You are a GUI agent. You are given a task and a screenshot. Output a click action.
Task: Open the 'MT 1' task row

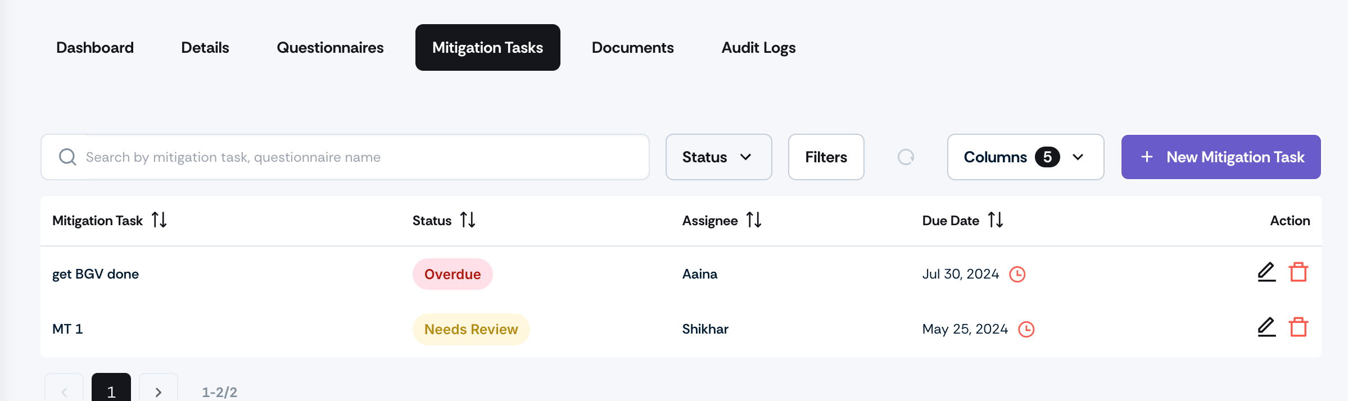point(681,329)
